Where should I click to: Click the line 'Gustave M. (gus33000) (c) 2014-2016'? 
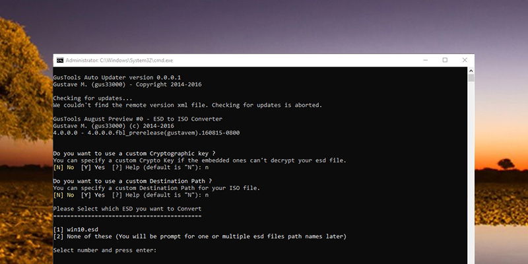pos(114,126)
